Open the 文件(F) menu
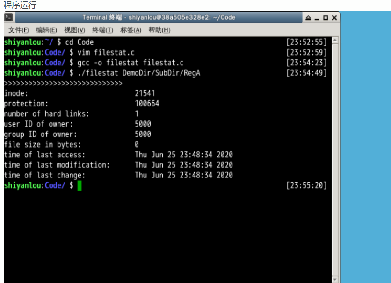Screen dimensions: 391x283 tap(18, 30)
